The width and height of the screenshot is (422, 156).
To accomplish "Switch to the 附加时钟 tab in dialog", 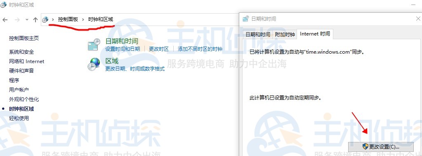I will (x=285, y=35).
